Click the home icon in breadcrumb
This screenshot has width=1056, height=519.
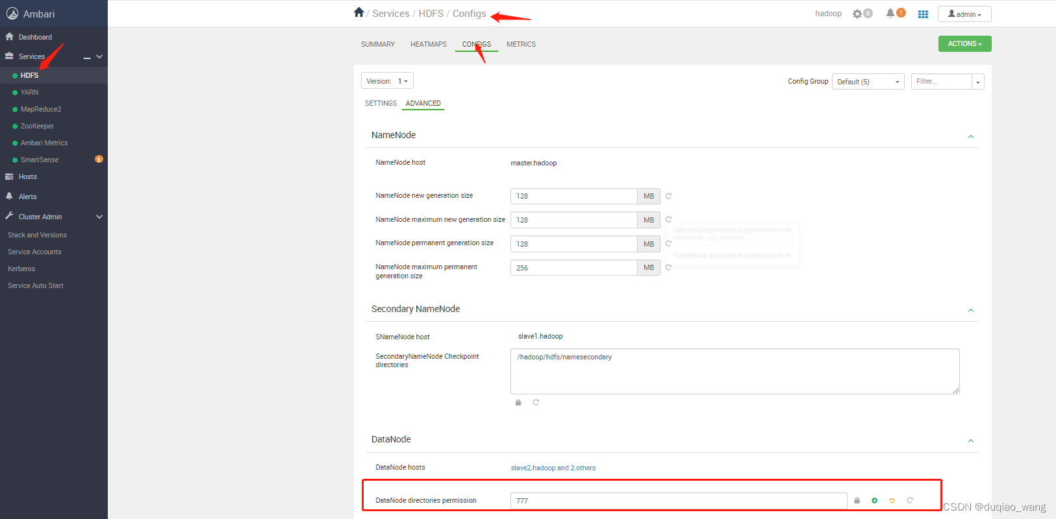(358, 12)
